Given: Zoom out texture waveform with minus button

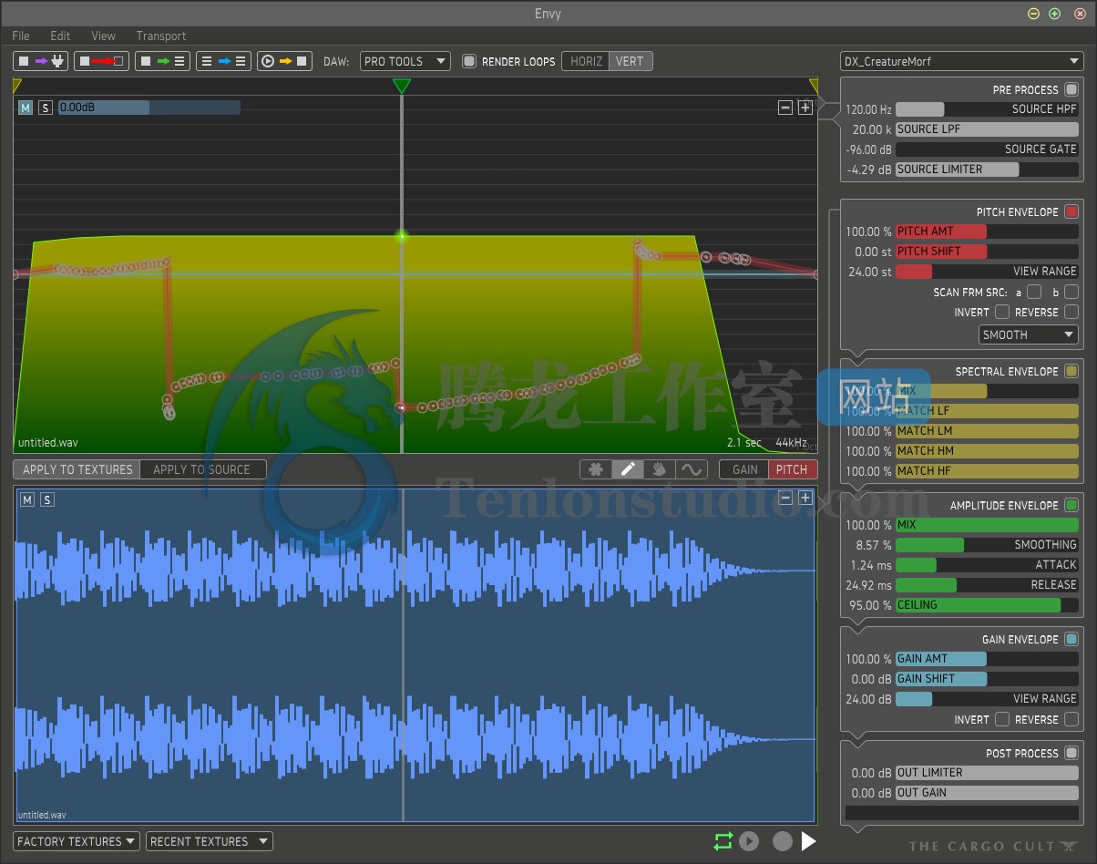Looking at the screenshot, I should tap(785, 498).
